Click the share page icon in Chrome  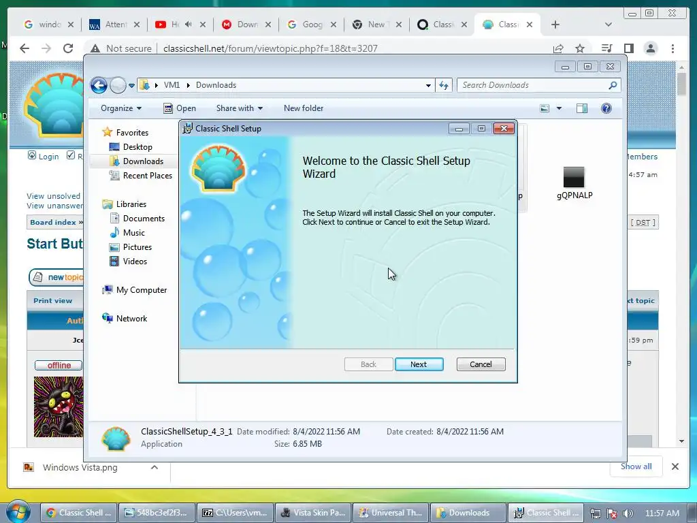(x=558, y=48)
